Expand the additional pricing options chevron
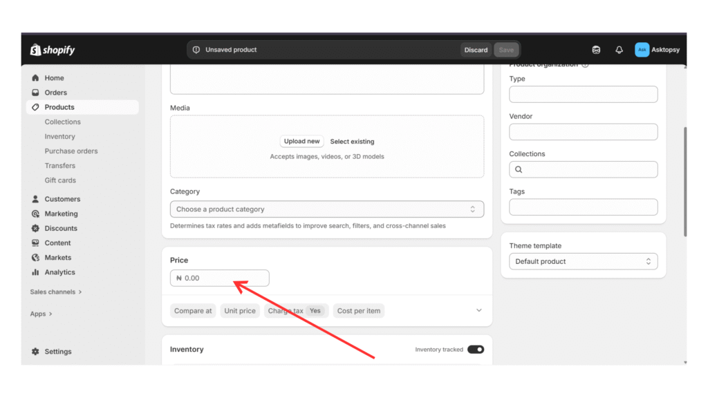The image size is (708, 398). tap(479, 311)
